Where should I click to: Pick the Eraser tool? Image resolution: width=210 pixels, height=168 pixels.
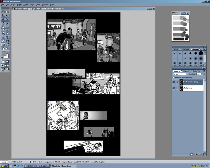click(3, 30)
